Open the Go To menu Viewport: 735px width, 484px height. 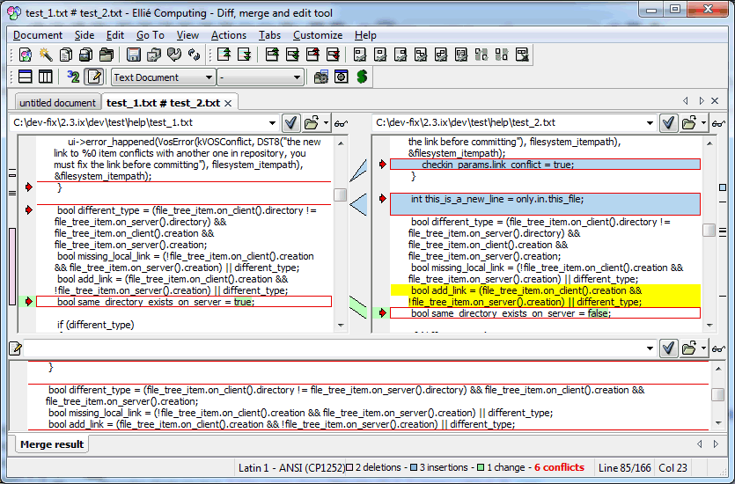(151, 35)
